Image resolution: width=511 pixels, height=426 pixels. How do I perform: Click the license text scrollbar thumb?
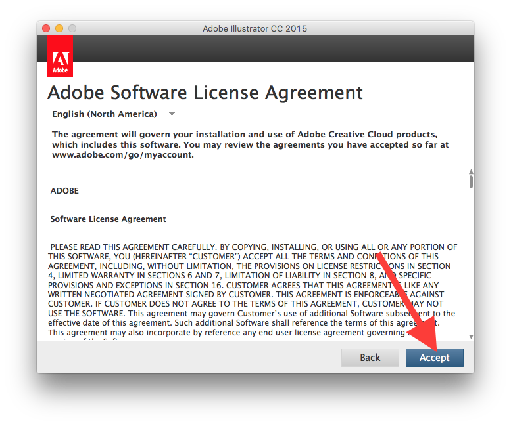point(471,182)
